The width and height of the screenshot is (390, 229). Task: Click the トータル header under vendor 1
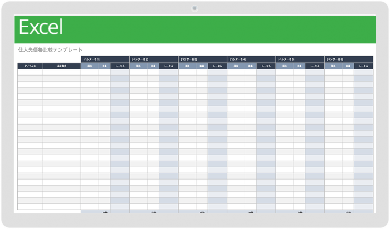tap(120, 66)
